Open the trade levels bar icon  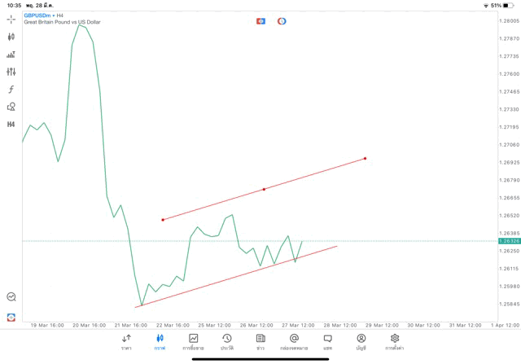(x=11, y=55)
